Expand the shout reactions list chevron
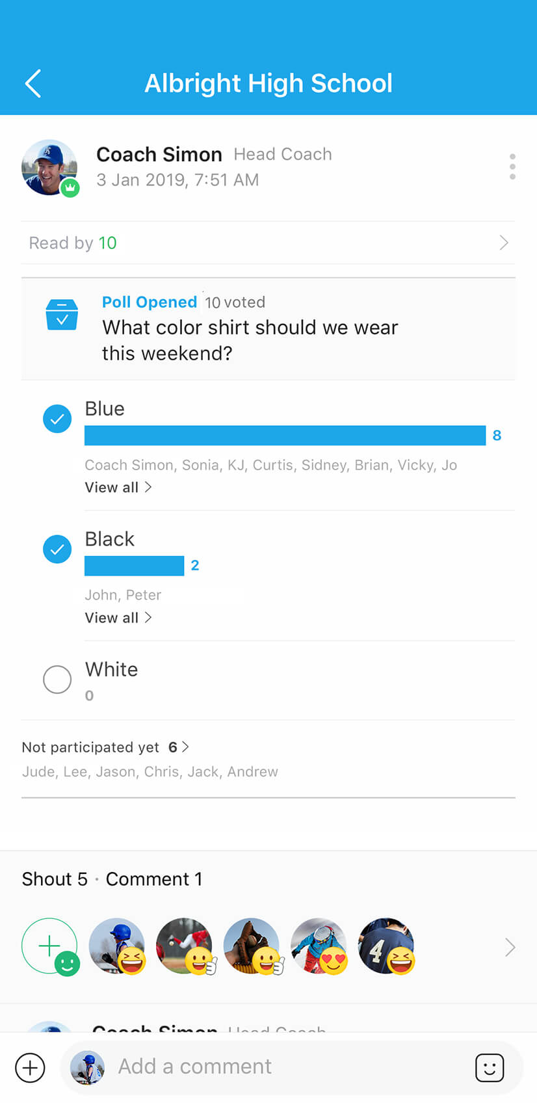Screen dimensions: 537x1103 [x=510, y=948]
